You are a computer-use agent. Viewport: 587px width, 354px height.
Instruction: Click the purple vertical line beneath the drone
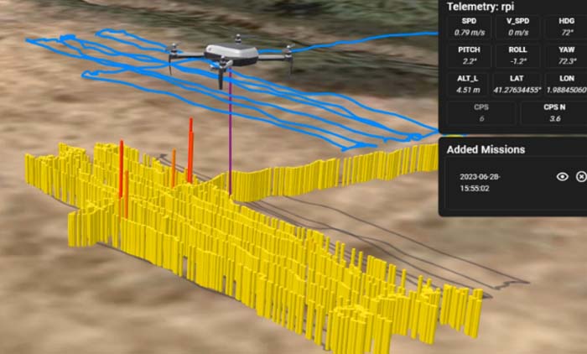pyautogui.click(x=230, y=134)
